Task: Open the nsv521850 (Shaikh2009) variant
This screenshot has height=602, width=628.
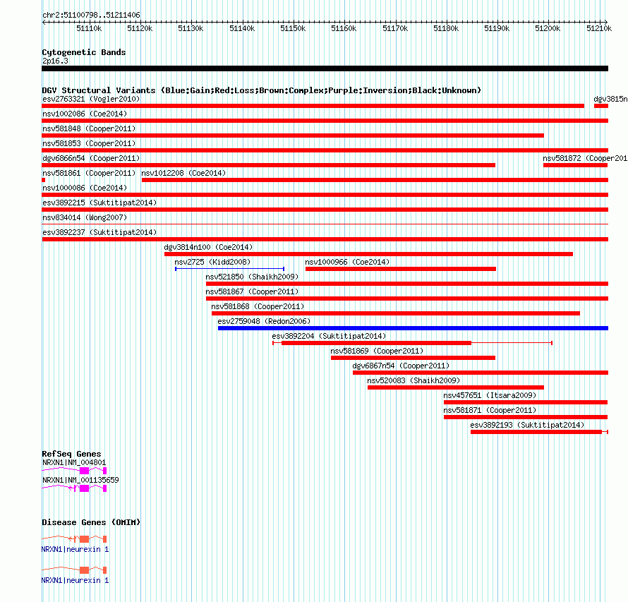Action: (253, 277)
